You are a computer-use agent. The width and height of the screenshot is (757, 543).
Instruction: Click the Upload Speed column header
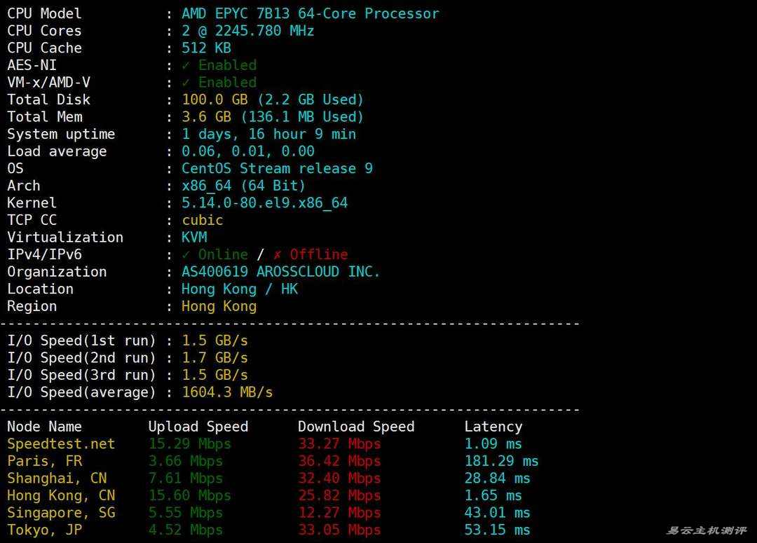(x=198, y=427)
